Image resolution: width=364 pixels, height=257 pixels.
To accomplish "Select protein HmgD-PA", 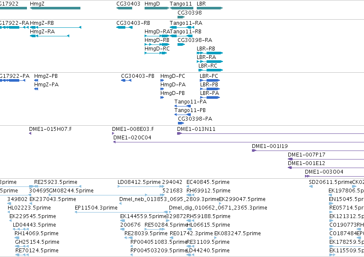I will click(x=173, y=85).
